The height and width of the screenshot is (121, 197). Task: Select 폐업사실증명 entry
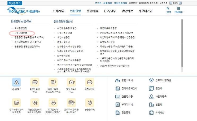coord(63,42)
